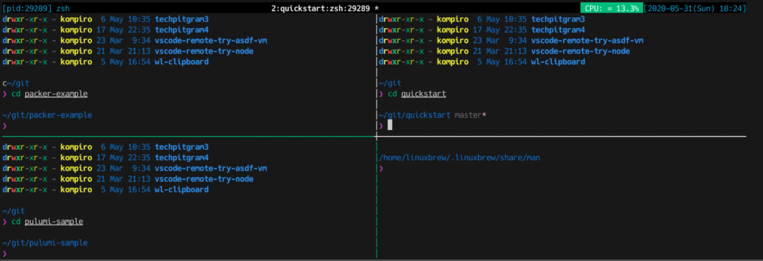Click wl-clipboard in the top-right pane
Screen dimensions: 763x261
pos(558,62)
